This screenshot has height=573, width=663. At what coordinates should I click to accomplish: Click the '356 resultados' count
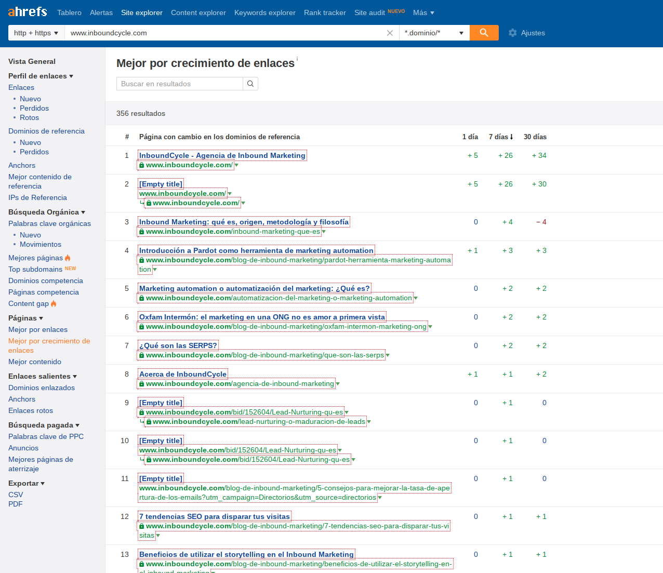141,114
